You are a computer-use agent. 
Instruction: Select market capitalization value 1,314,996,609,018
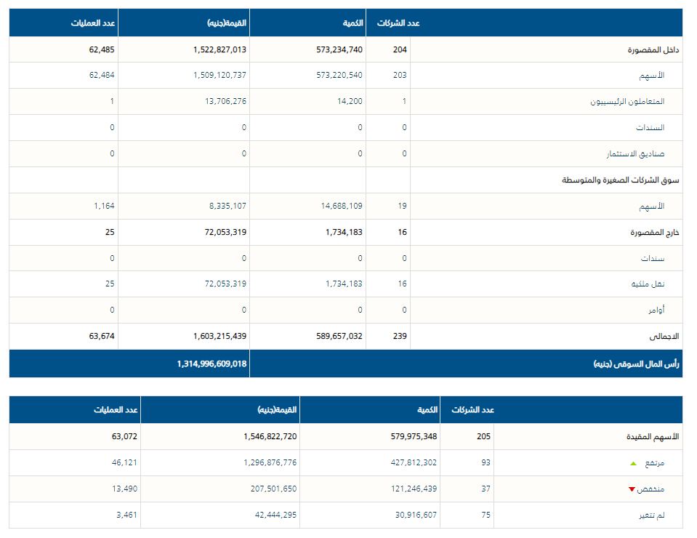point(211,364)
